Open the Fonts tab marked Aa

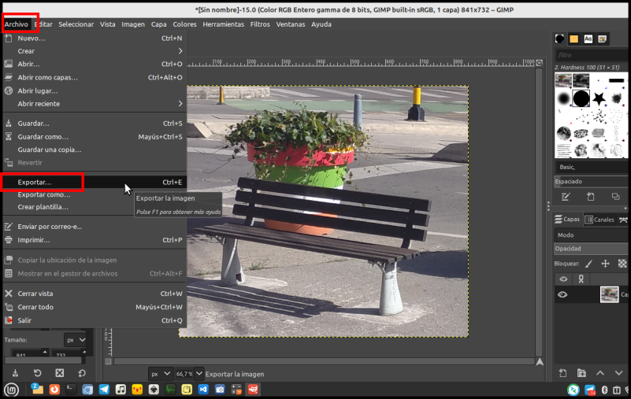[588, 39]
